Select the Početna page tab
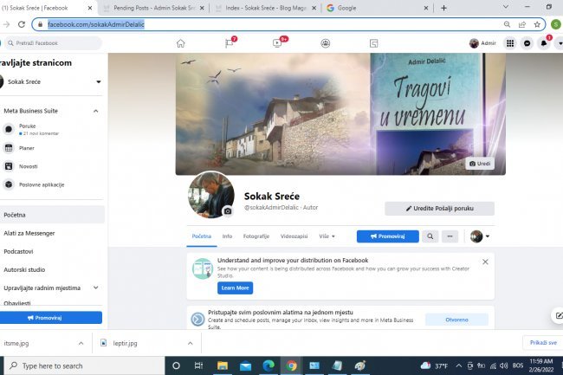 (202, 236)
